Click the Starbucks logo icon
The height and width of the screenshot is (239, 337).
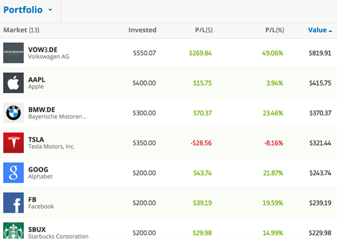[13, 230]
